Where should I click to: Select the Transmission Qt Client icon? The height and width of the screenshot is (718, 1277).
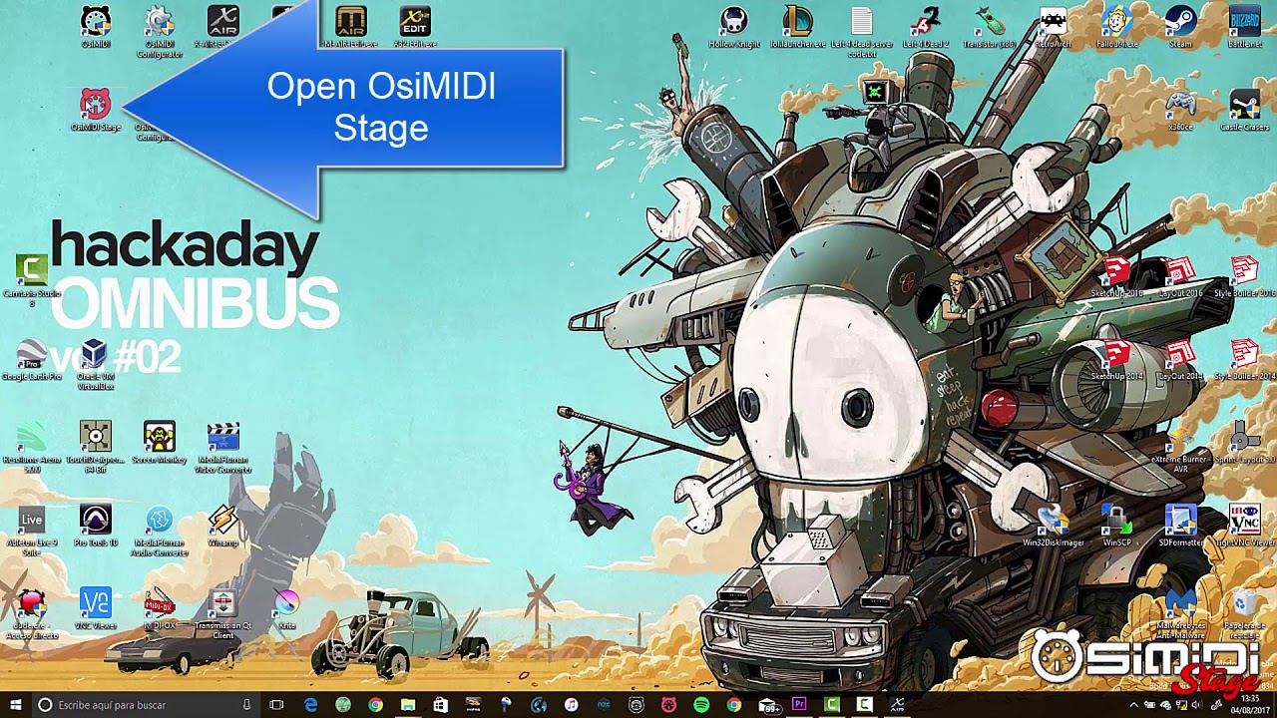(x=223, y=613)
